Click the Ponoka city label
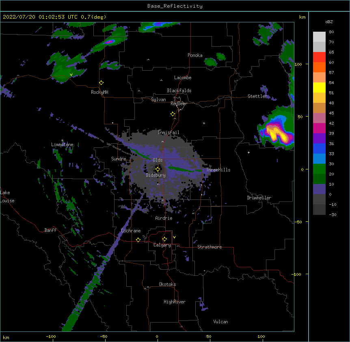Screen dimensions: 350x342 195,55
